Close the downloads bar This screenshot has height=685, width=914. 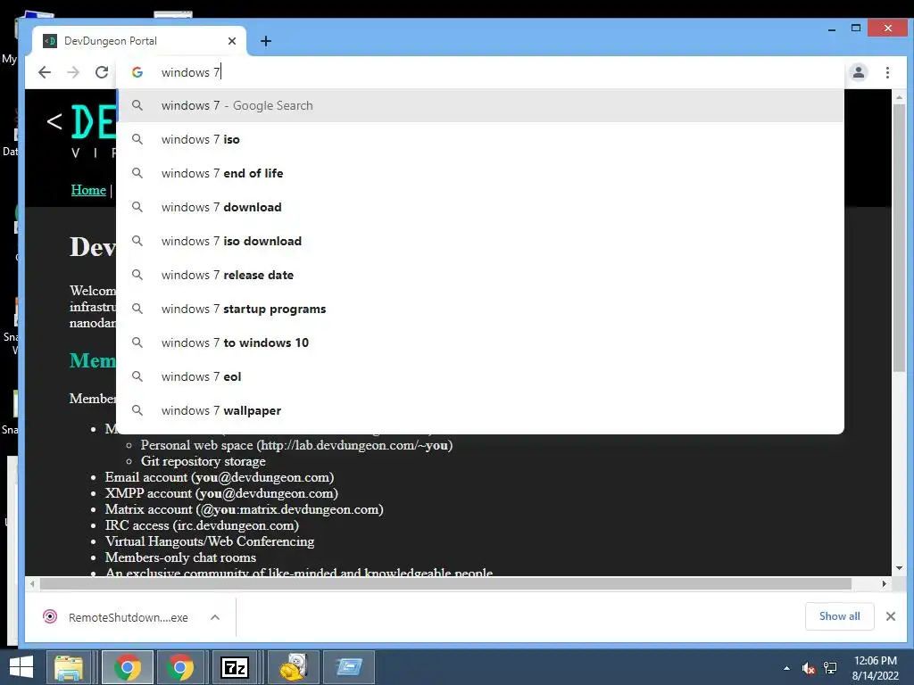[x=891, y=616]
